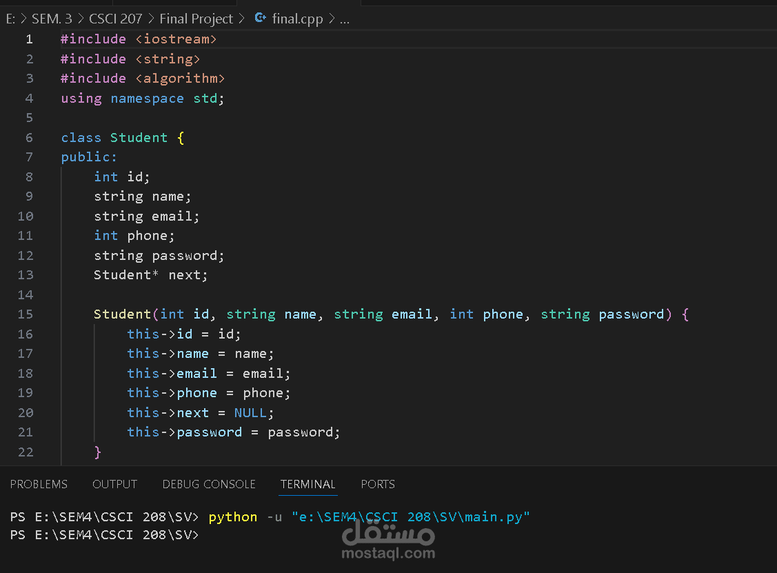
Task: Open the SEM. 3 breadcrumb folder
Action: tap(52, 19)
